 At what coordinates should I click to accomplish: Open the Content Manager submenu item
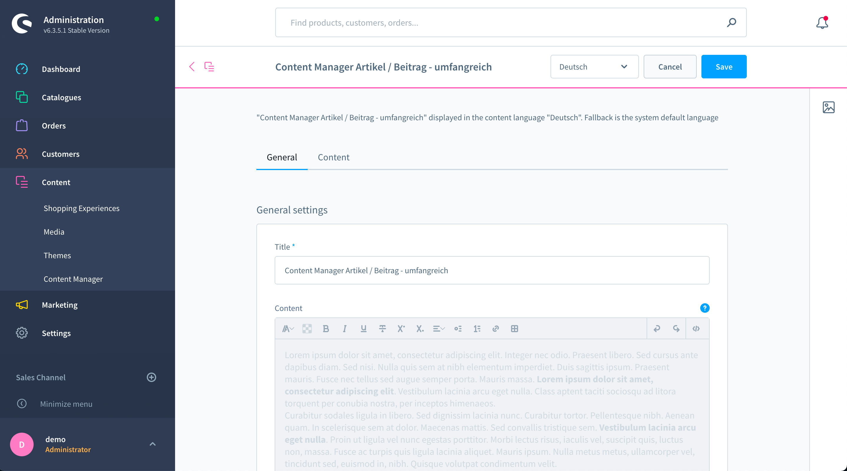[73, 279]
